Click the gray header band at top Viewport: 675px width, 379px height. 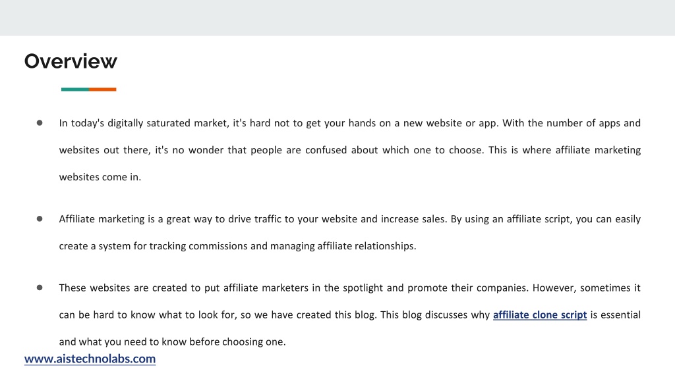click(337, 18)
